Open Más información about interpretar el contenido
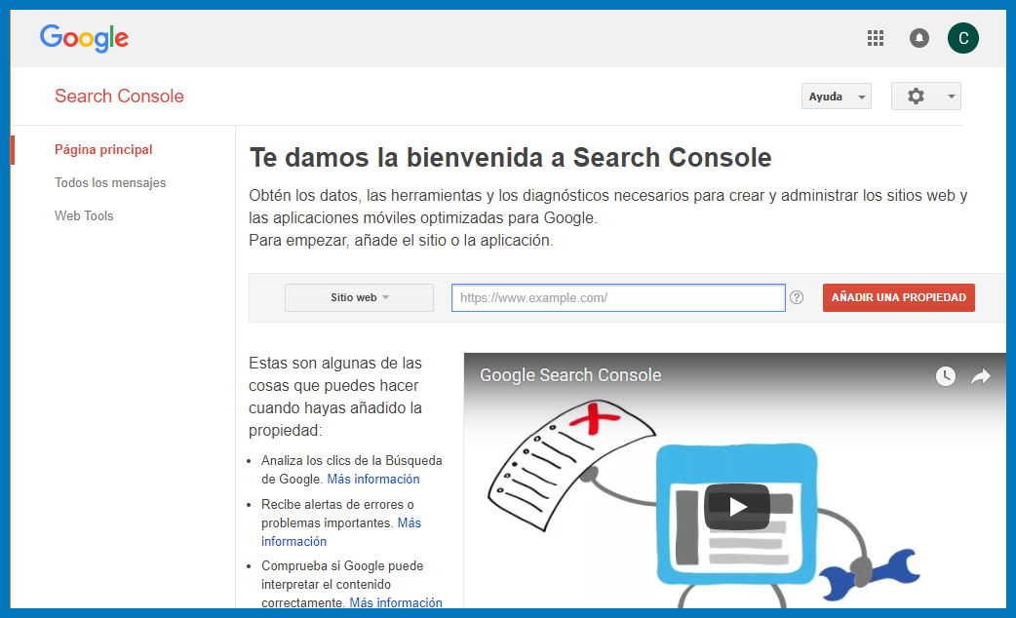The image size is (1016, 618). [x=396, y=602]
